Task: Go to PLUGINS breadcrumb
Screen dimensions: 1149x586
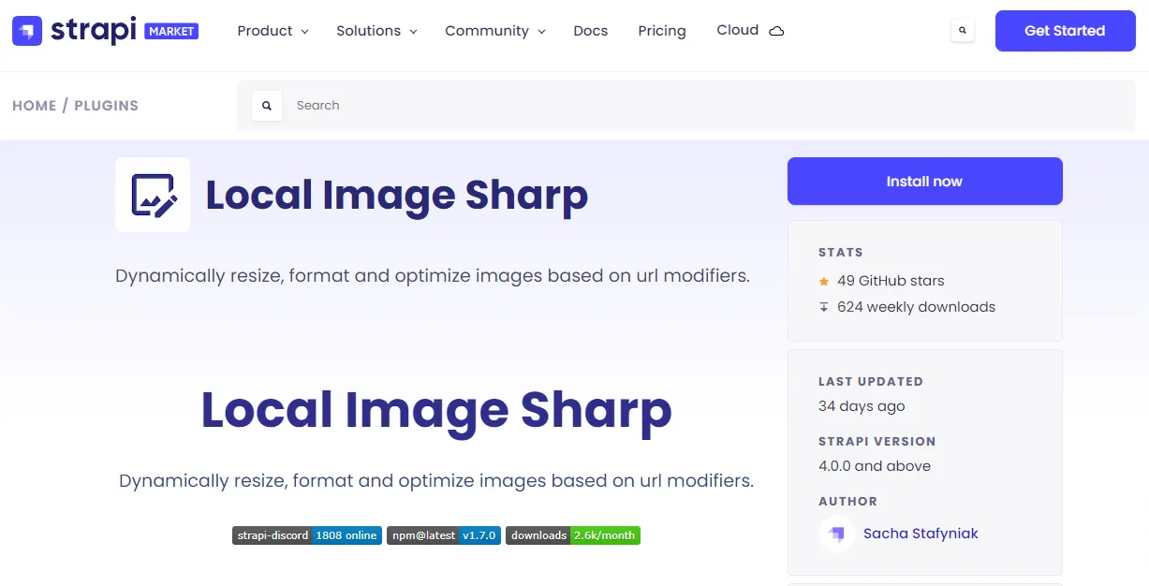Action: pos(107,106)
